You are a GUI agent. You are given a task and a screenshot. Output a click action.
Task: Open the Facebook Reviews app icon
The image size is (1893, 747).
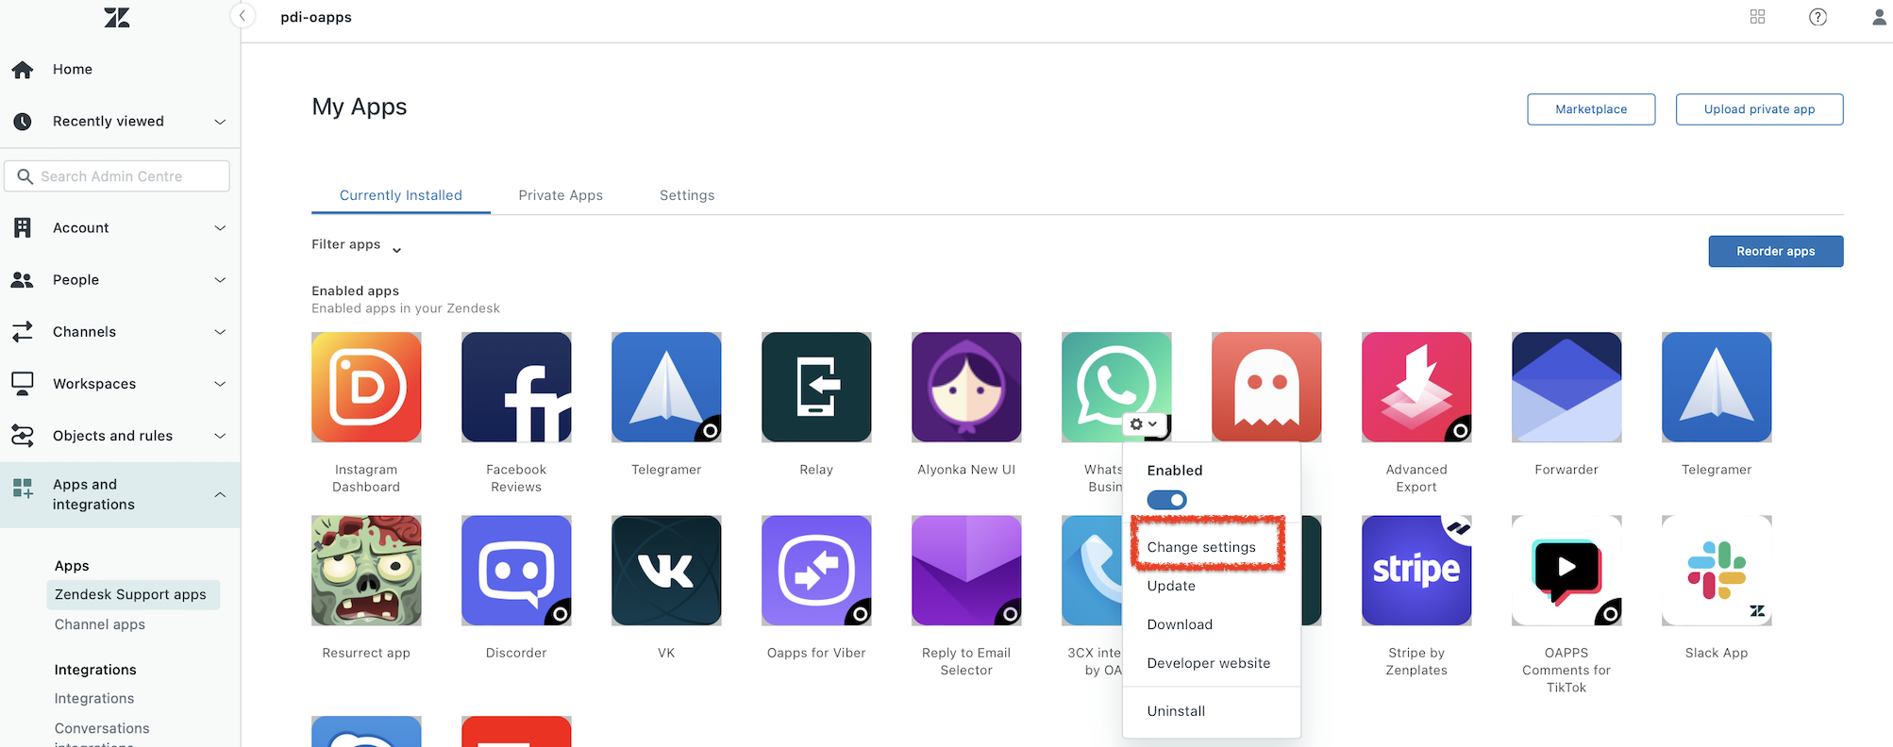point(516,387)
